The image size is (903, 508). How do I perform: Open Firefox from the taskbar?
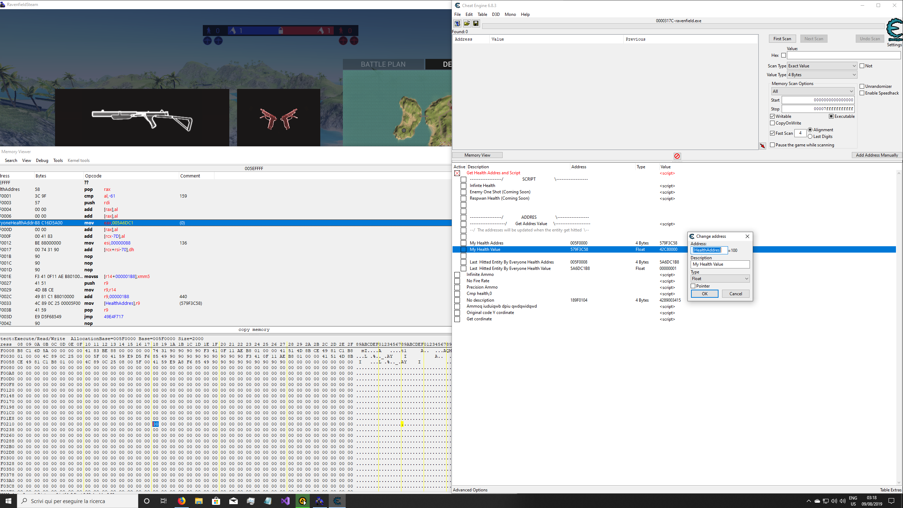pyautogui.click(x=182, y=501)
